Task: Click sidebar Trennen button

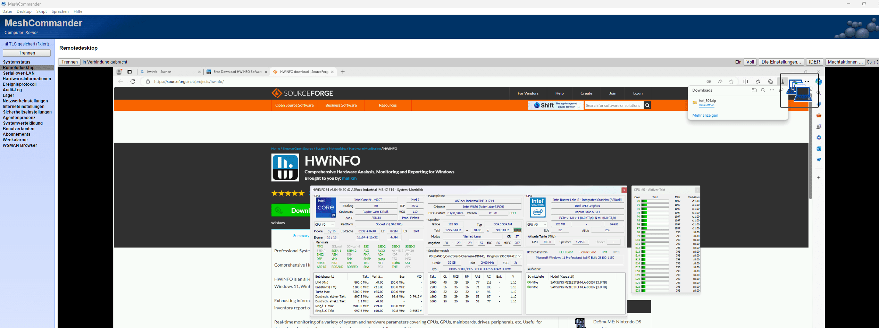Action: [x=27, y=53]
